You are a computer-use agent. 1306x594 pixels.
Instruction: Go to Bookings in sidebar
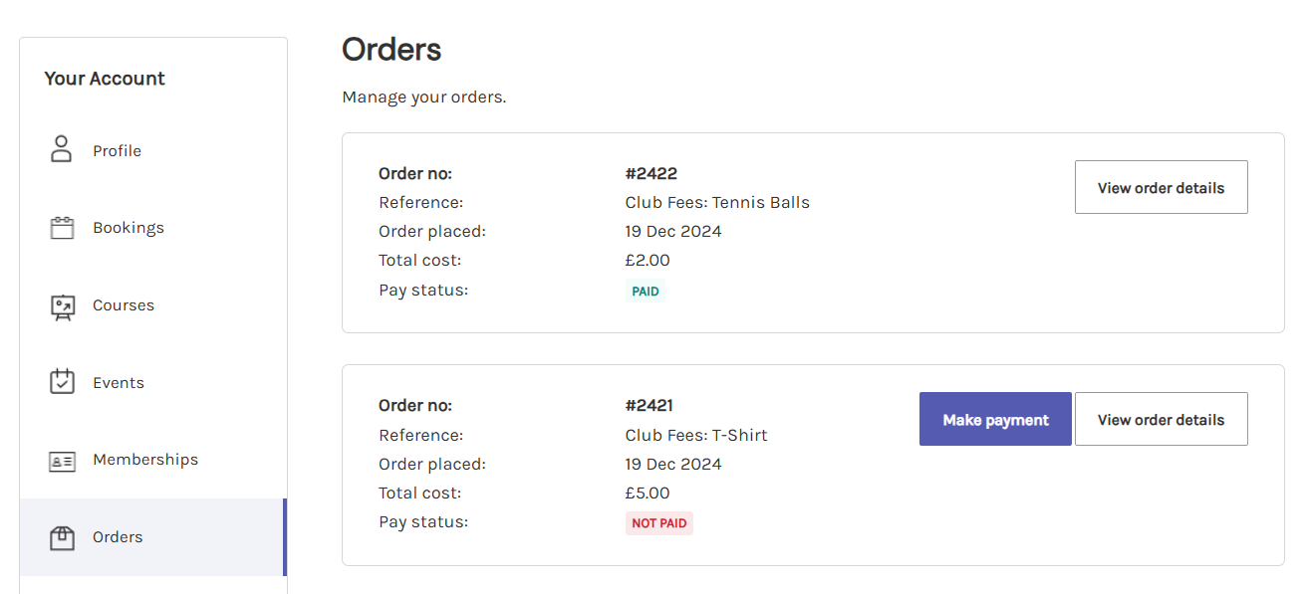click(x=129, y=228)
